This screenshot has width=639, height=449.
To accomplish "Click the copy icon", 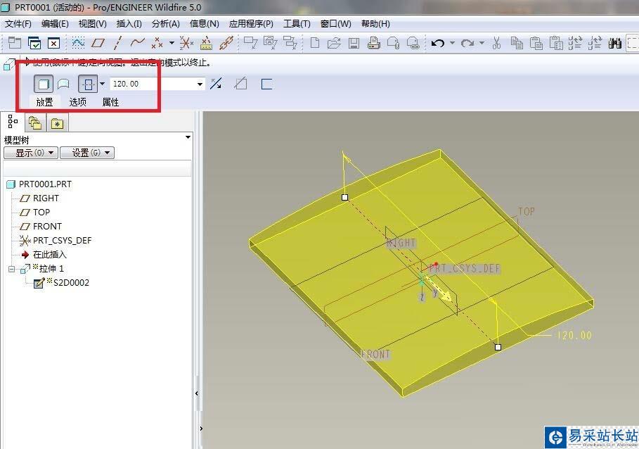I will [x=517, y=42].
